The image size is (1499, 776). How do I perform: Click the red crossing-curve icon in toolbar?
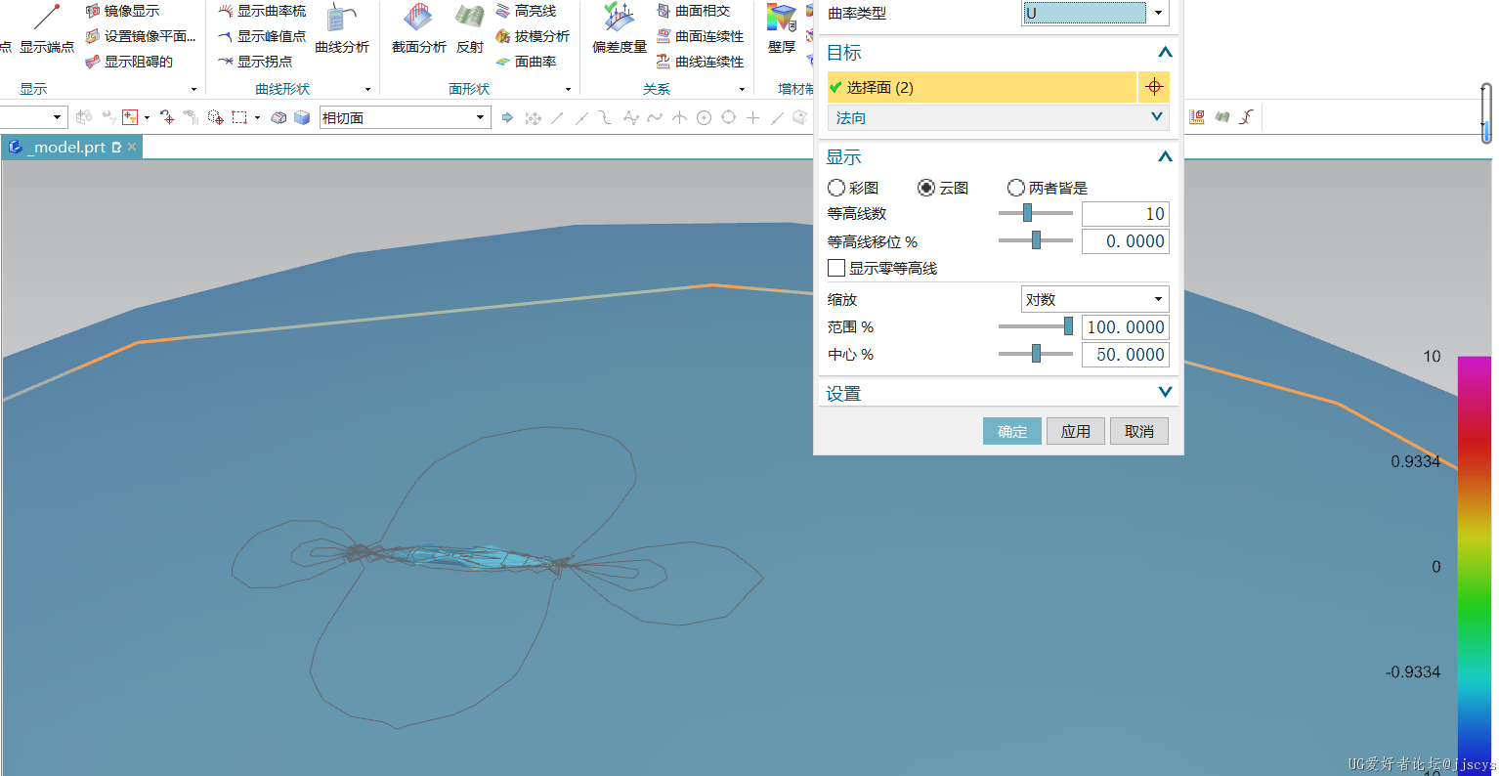(1247, 117)
